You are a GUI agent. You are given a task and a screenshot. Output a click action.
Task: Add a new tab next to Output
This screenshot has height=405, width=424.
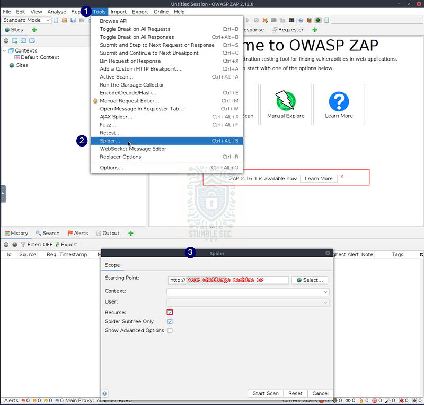tap(131, 233)
